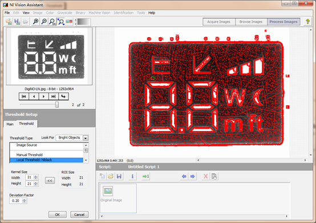Select the Zoom In magnifier tool
Image resolution: width=316 pixels, height=223 pixels.
pos(36,22)
